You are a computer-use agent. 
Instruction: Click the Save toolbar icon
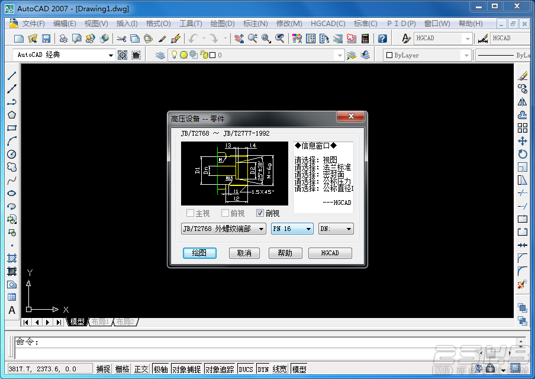tap(46, 38)
